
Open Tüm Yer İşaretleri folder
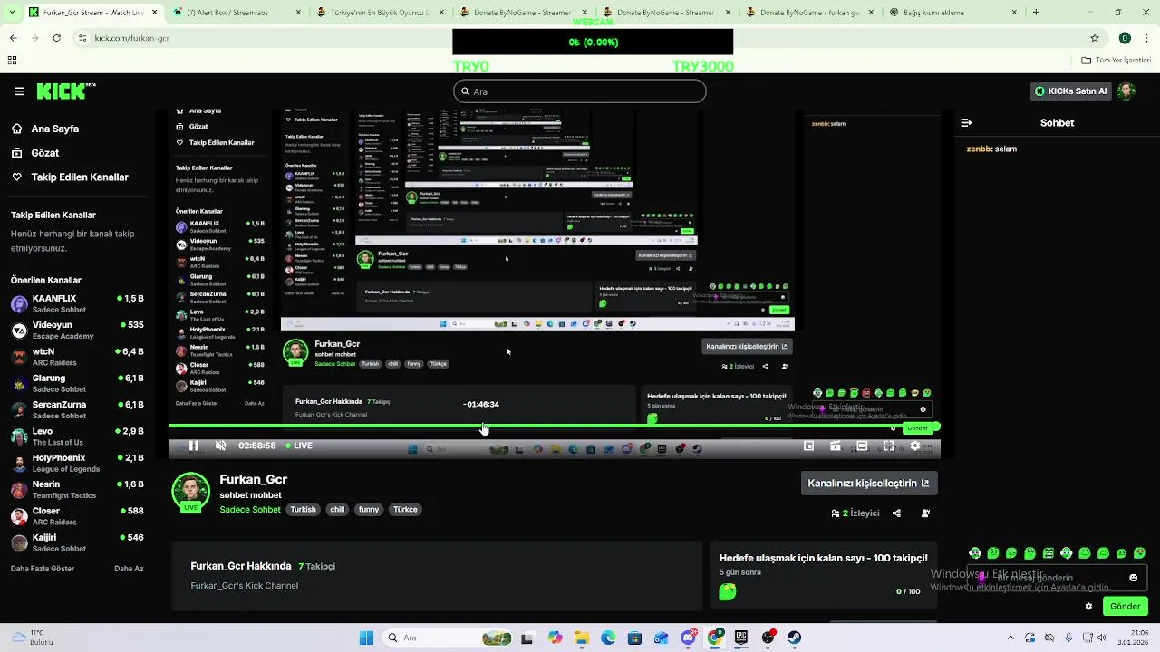[1116, 61]
